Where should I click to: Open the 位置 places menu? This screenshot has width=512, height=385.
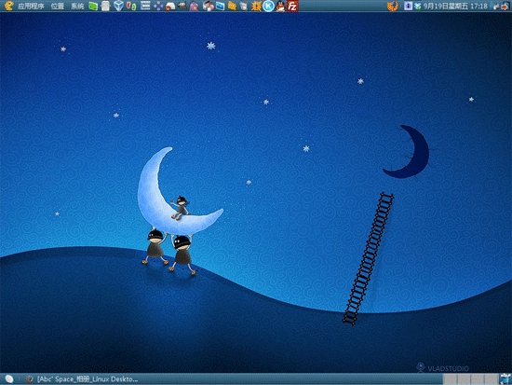click(58, 6)
